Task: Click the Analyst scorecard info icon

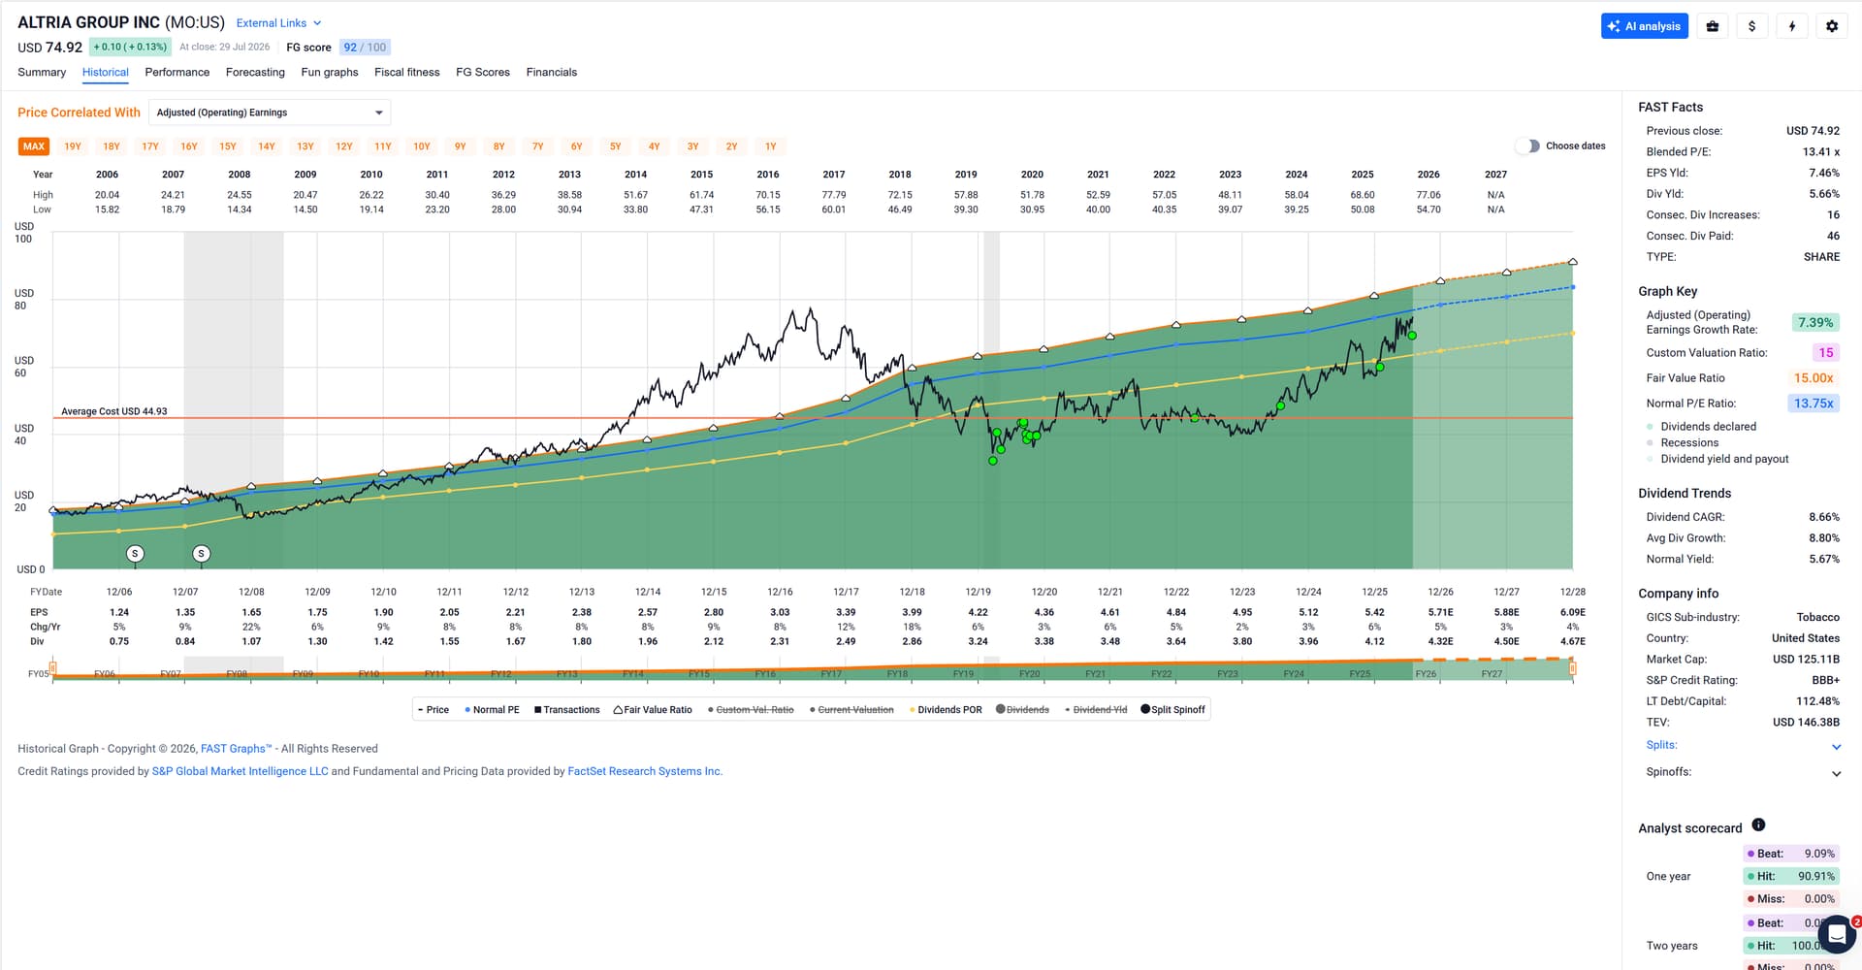Action: (1758, 825)
